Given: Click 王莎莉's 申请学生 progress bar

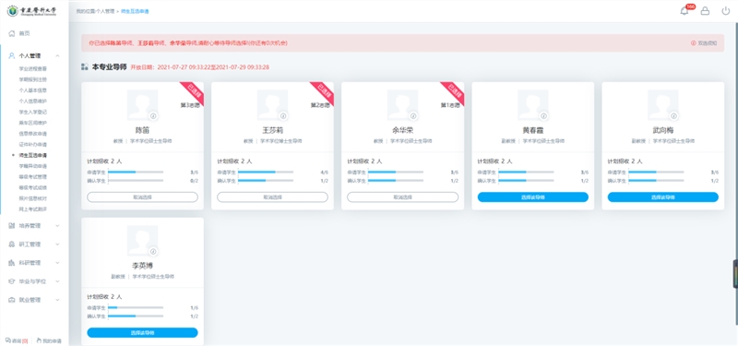Looking at the screenshot, I should click(266, 173).
